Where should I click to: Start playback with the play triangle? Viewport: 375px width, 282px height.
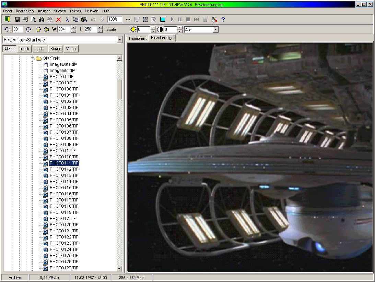tap(172, 20)
